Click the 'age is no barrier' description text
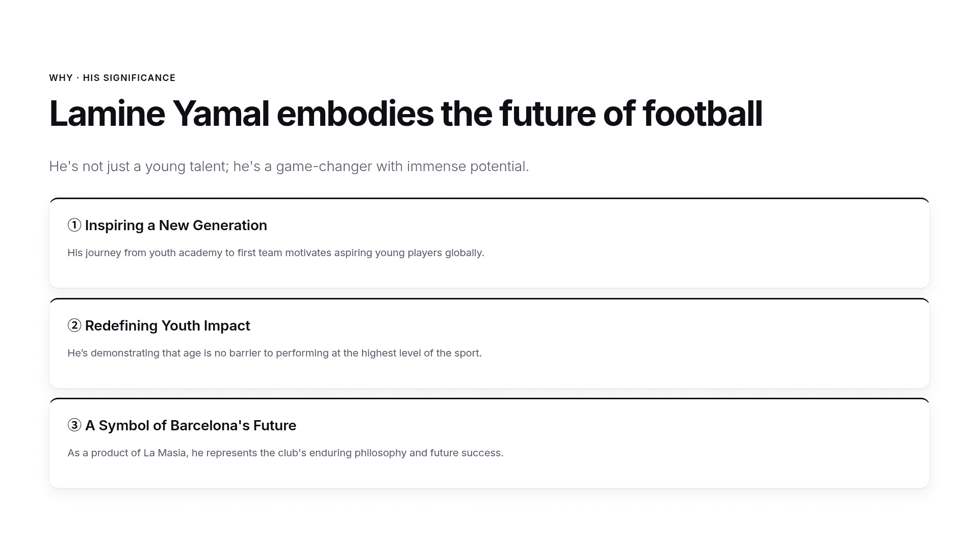 (274, 353)
